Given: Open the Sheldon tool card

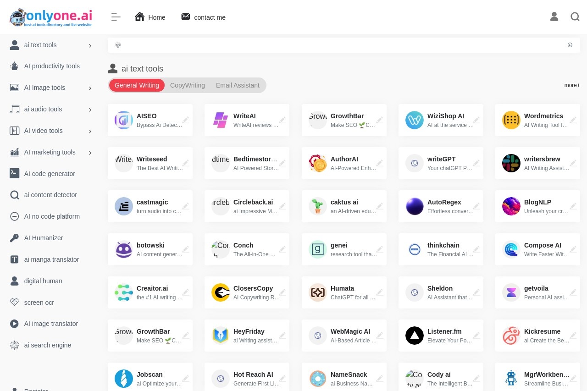Looking at the screenshot, I should (441, 292).
